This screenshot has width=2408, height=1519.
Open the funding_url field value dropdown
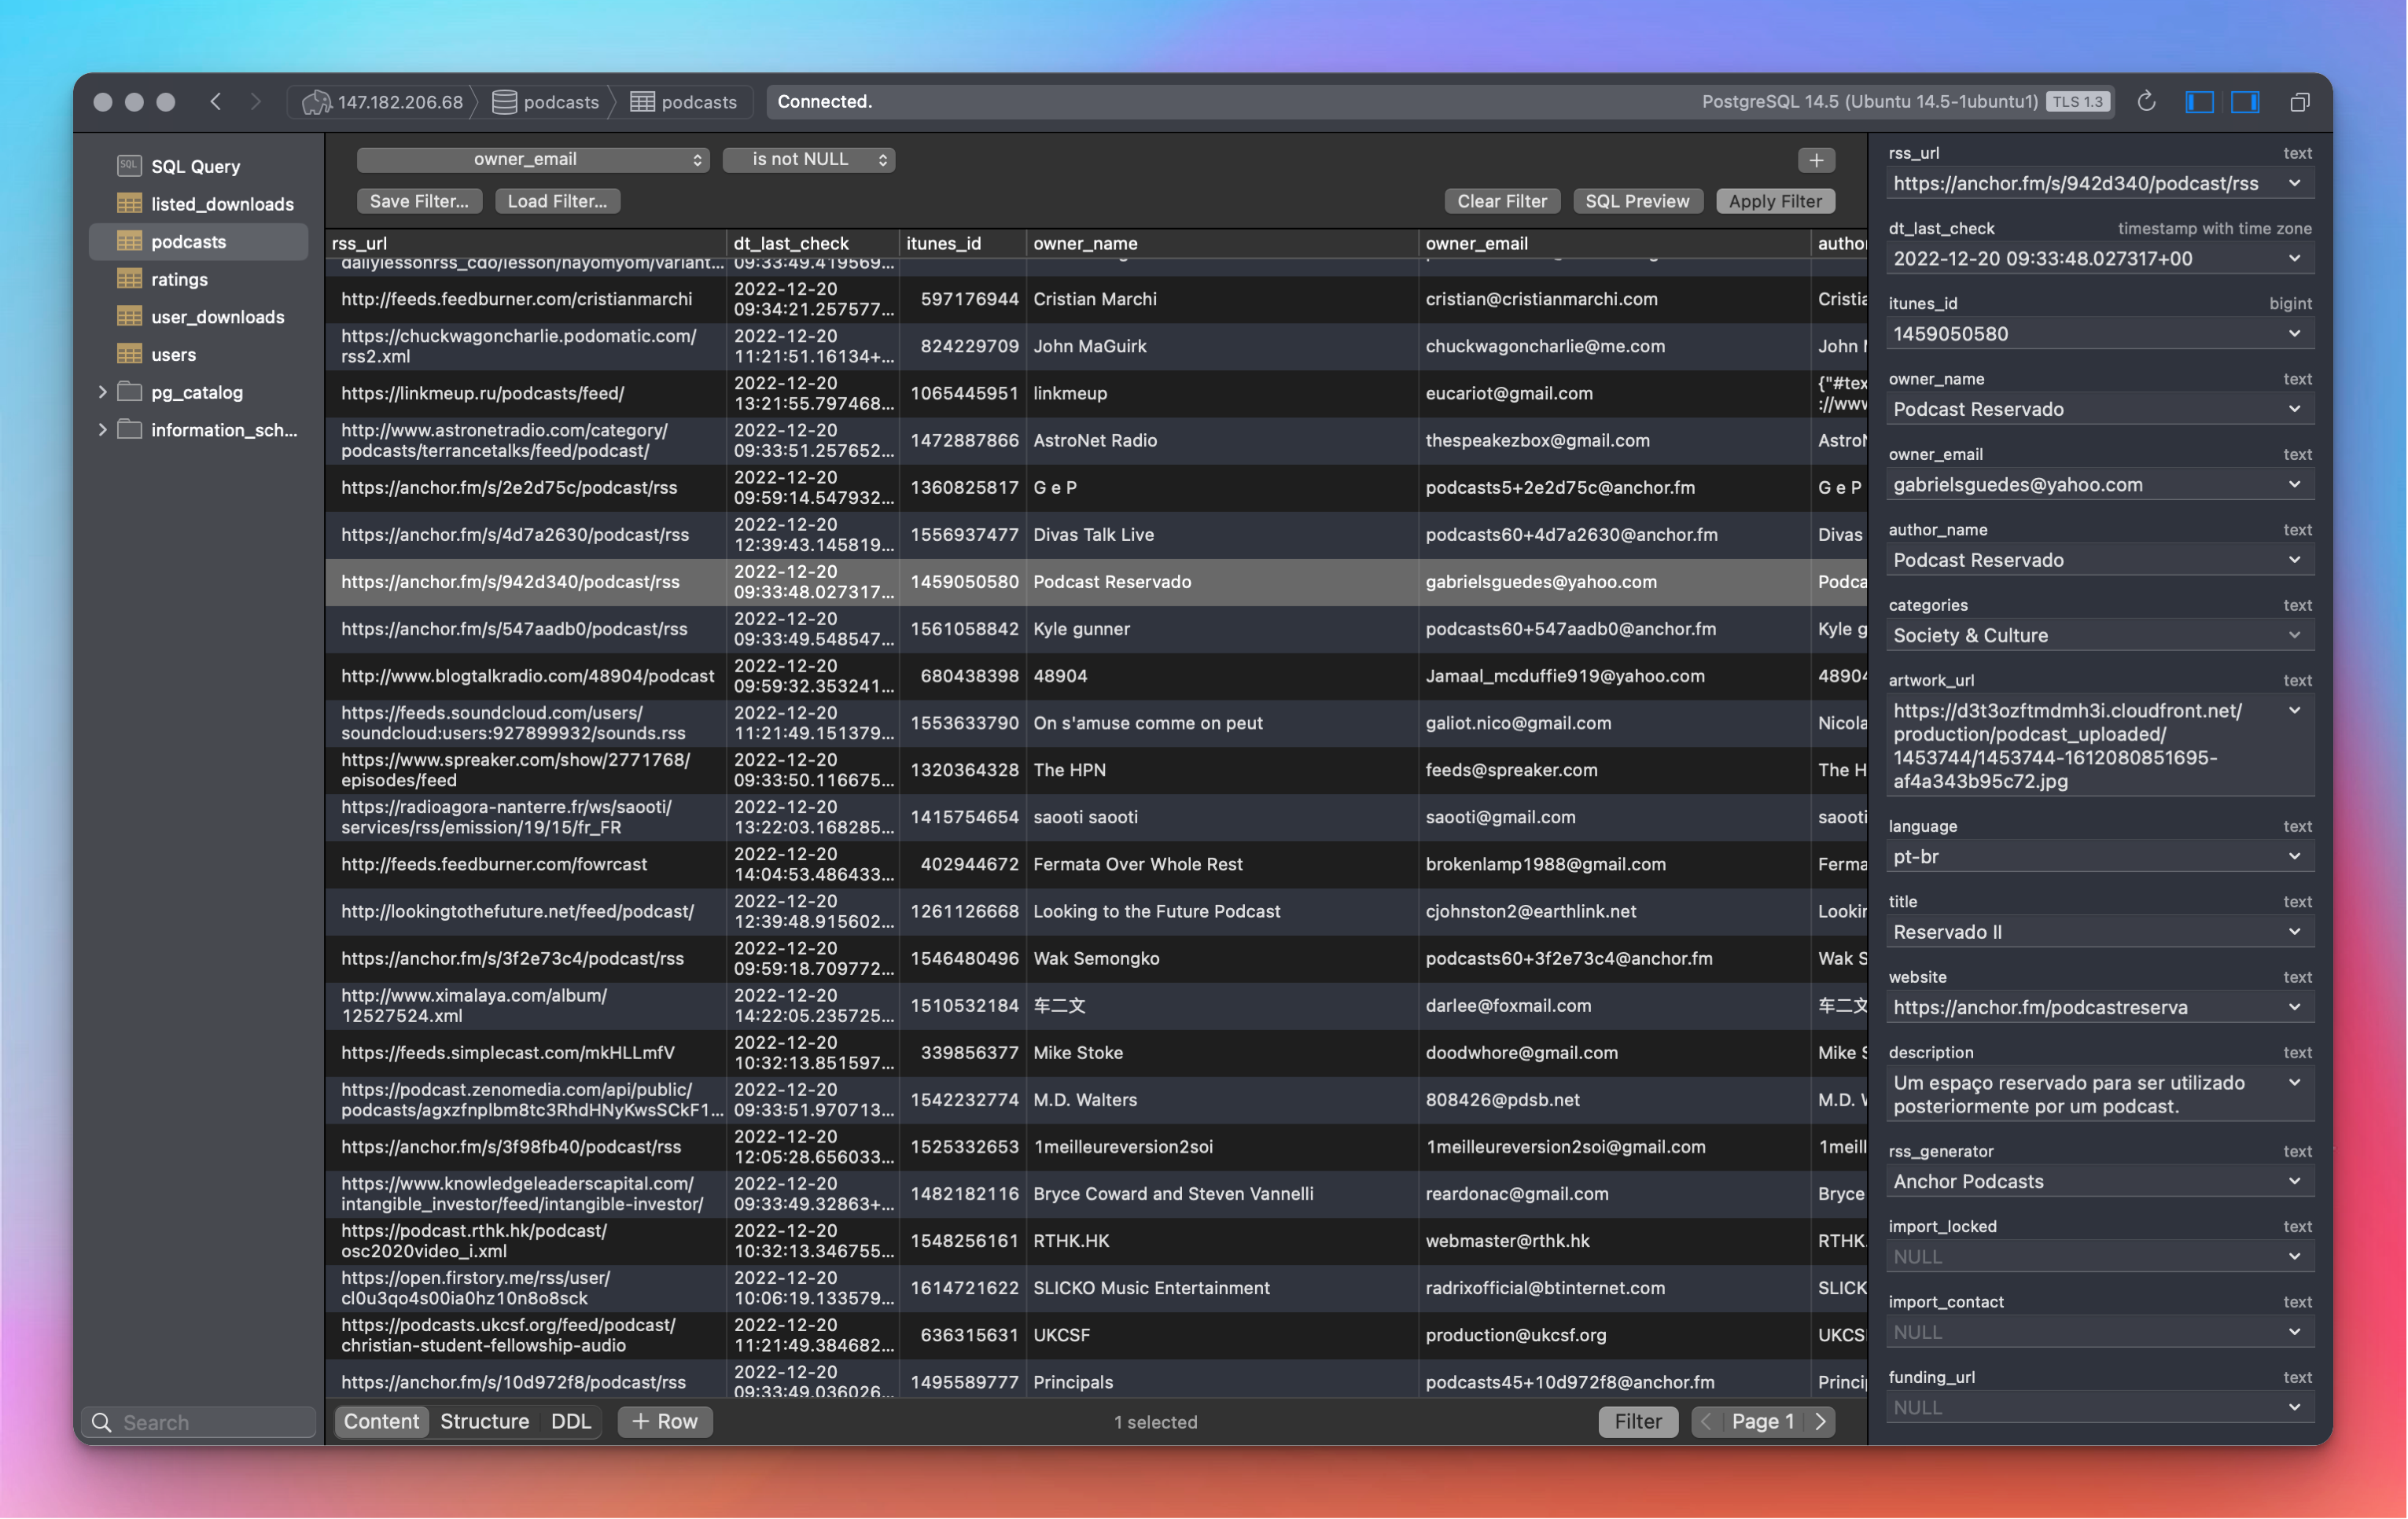coord(2294,1407)
